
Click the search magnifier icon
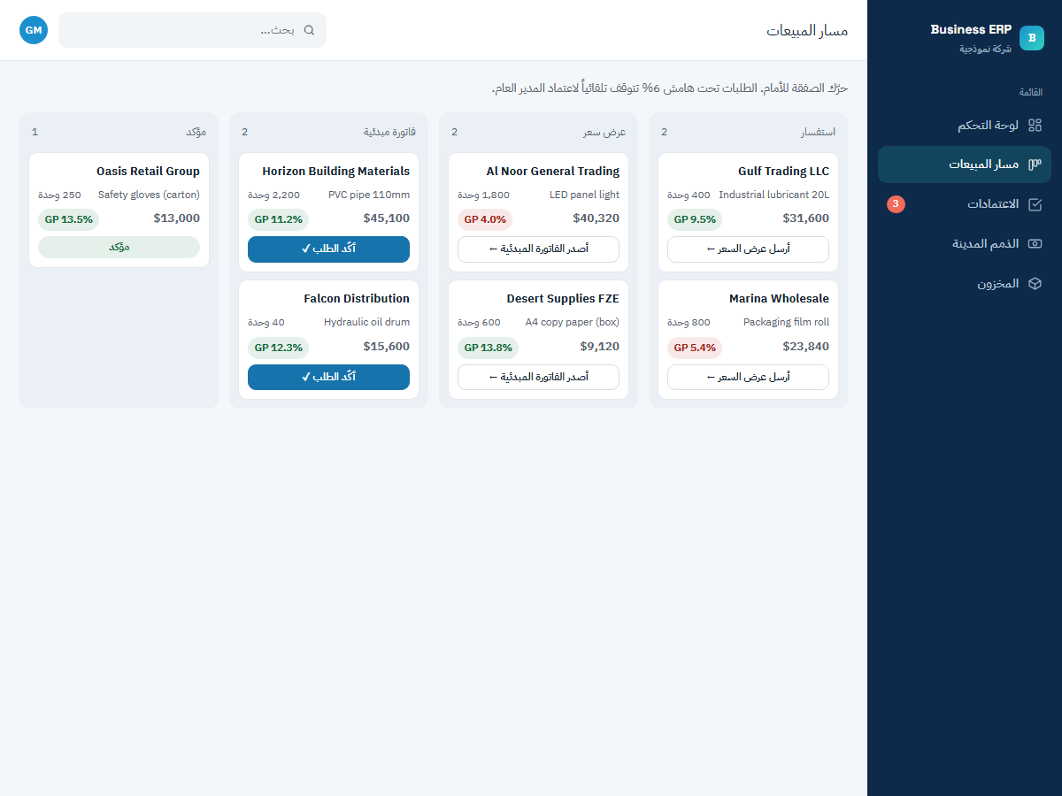[309, 30]
